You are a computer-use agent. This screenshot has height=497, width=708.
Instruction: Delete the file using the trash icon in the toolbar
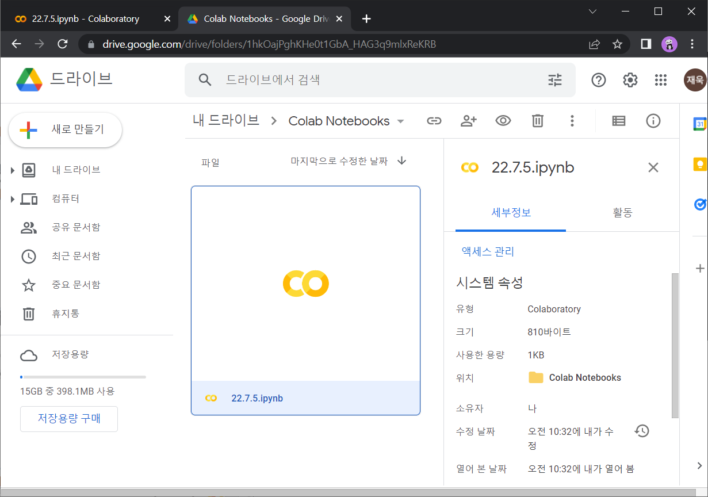click(x=538, y=121)
